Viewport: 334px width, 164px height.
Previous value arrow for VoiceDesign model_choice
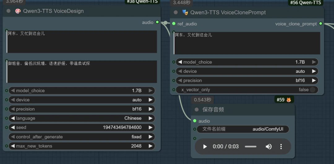coord(13,90)
